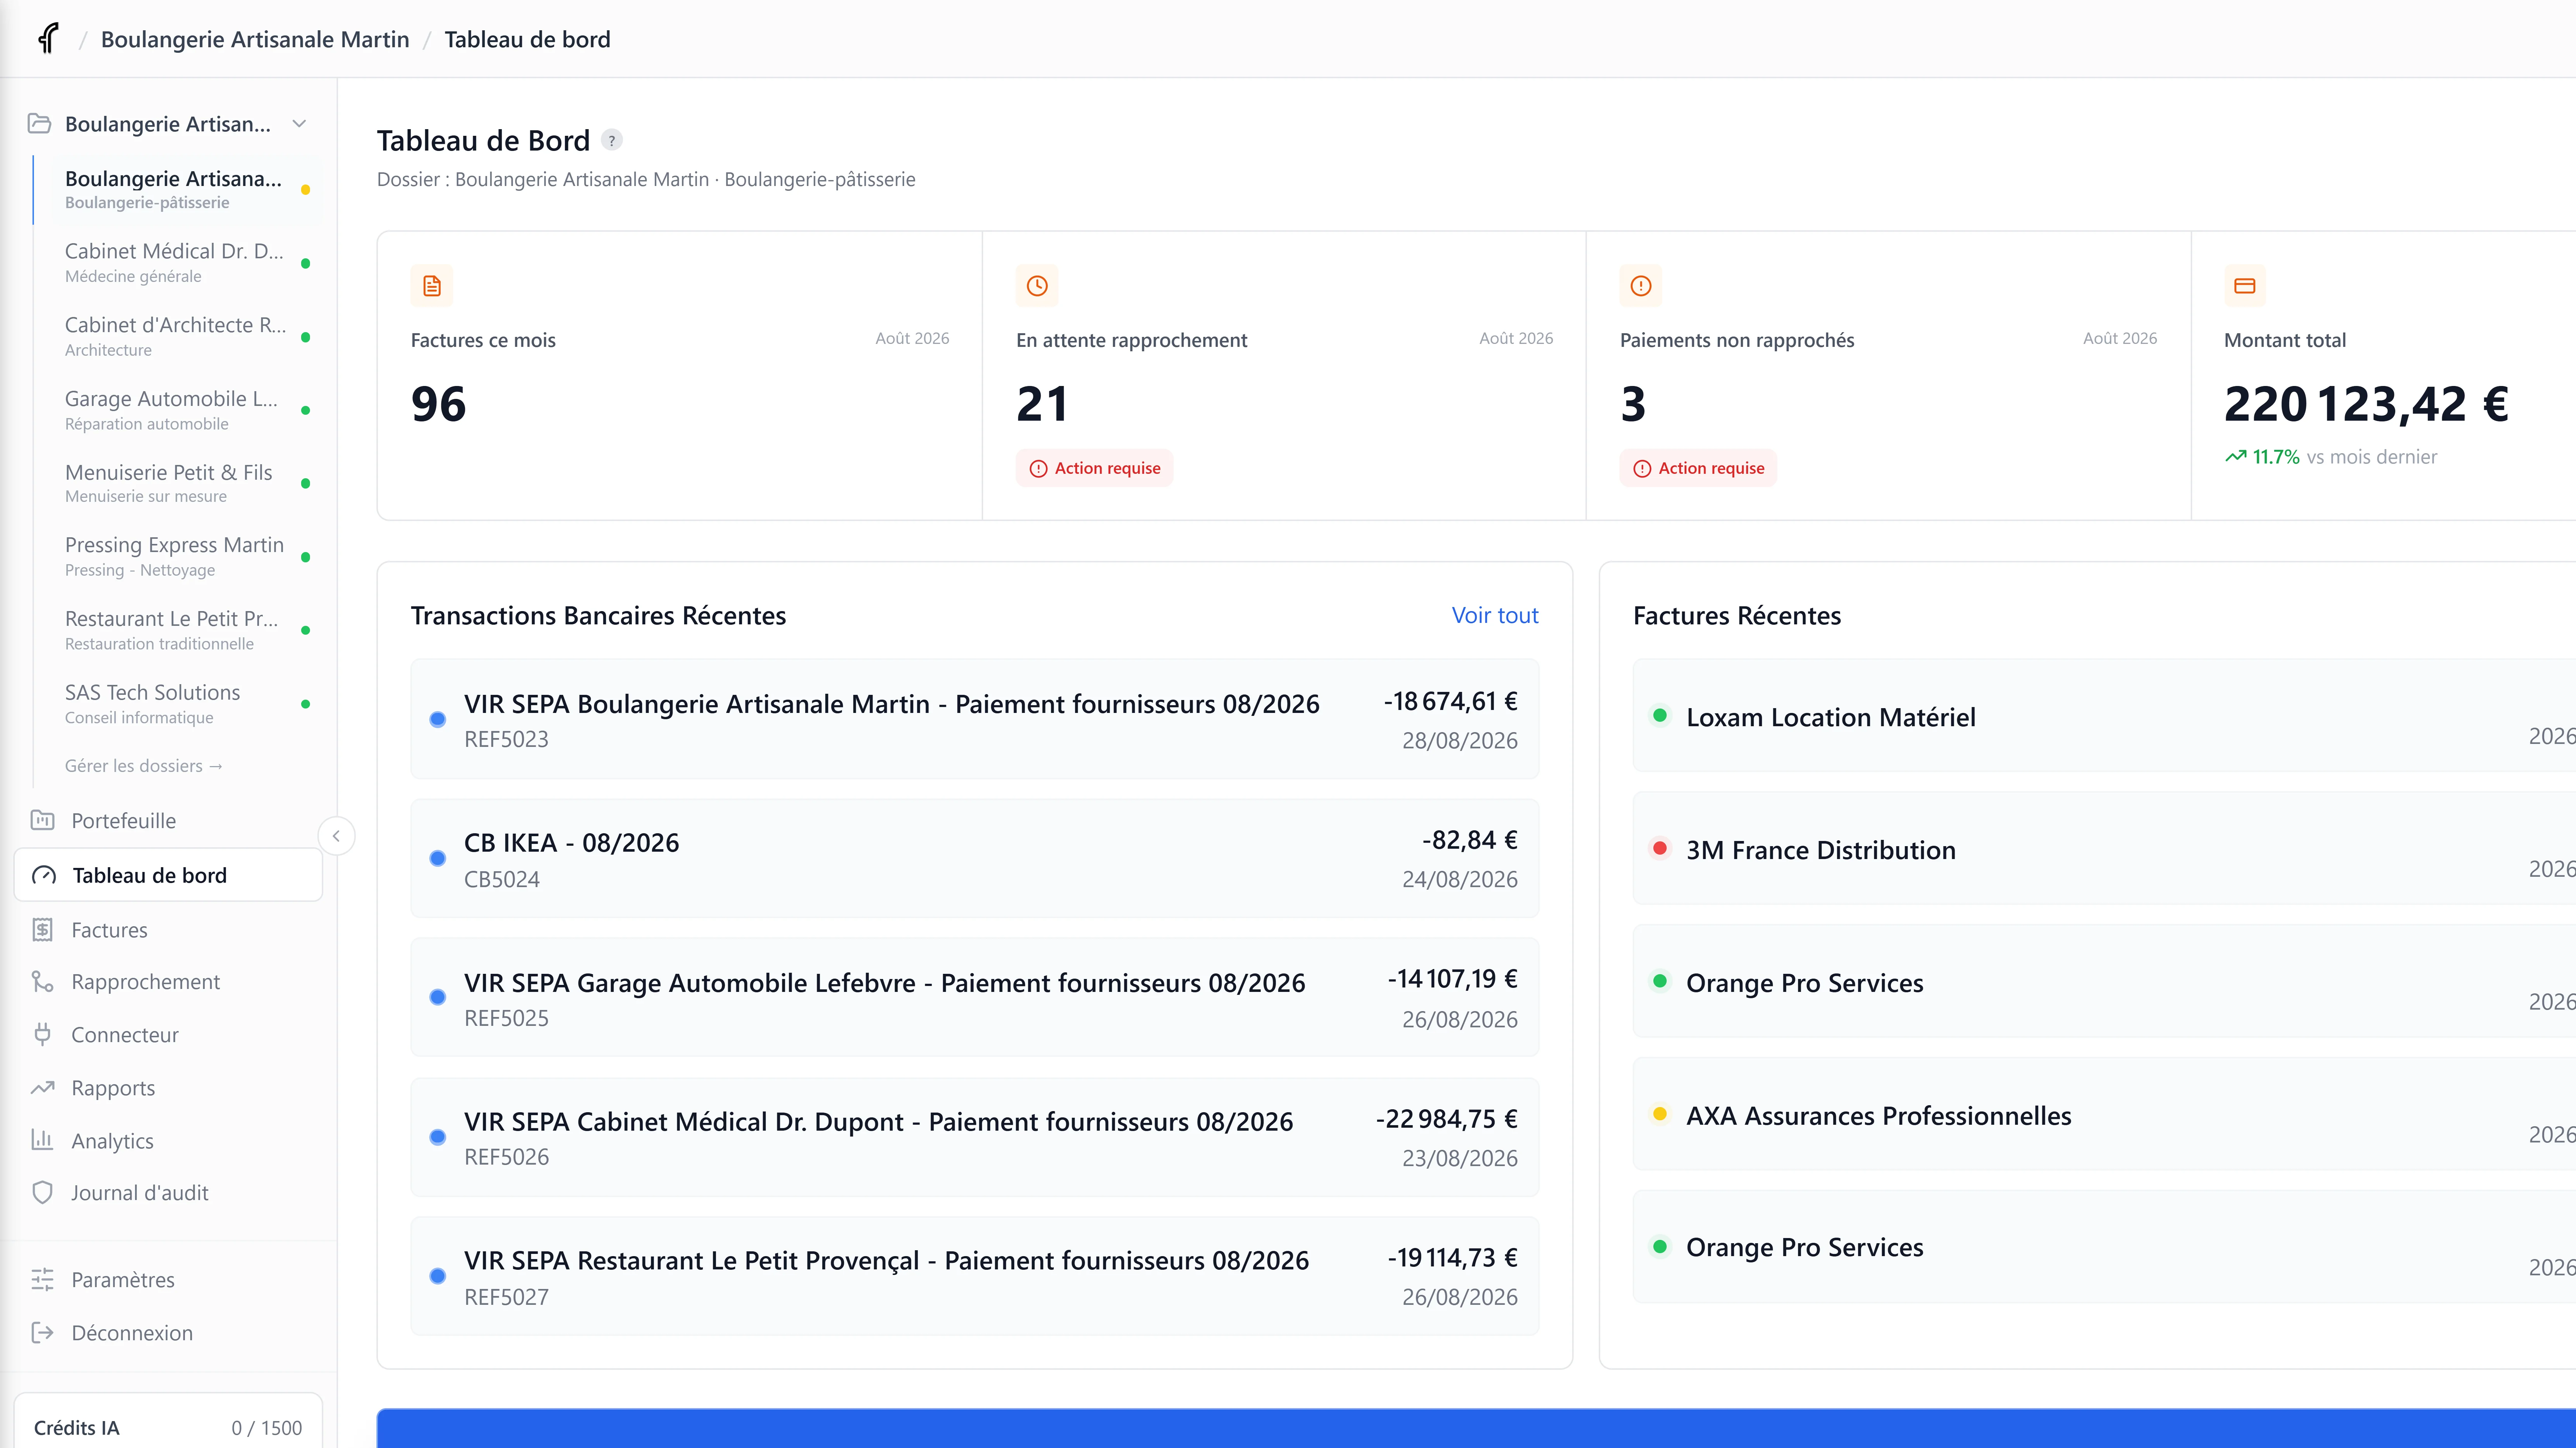Viewport: 2576px width, 1448px height.
Task: Click the folder icon next to Boulangerie Artisan...
Action: point(39,124)
